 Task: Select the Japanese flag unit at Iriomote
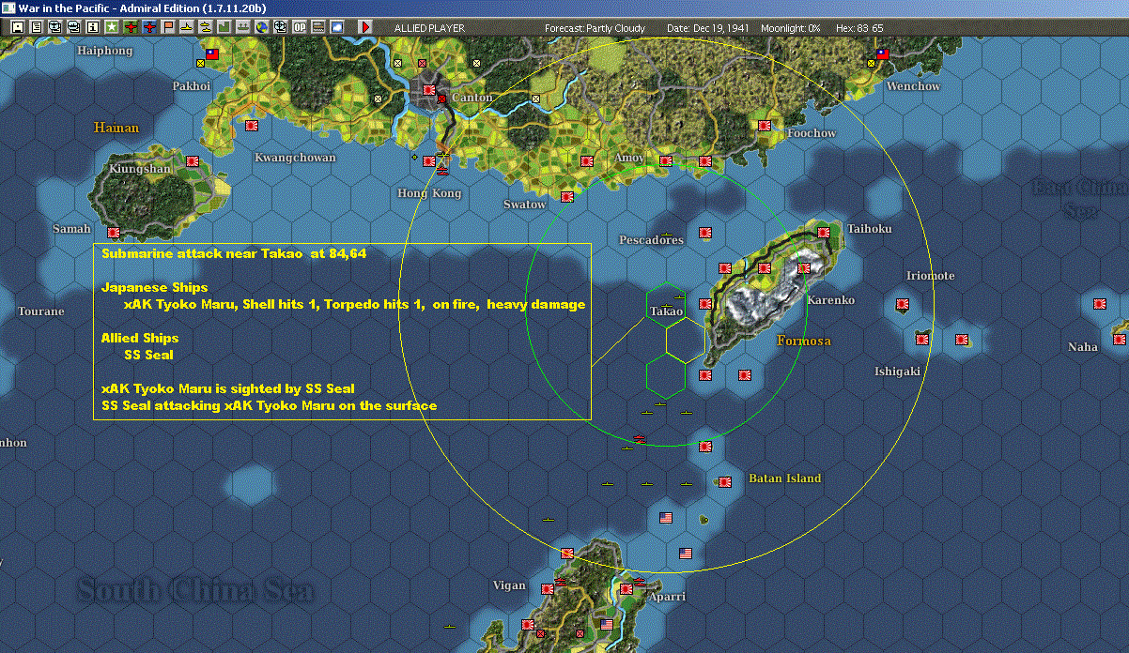pos(903,304)
